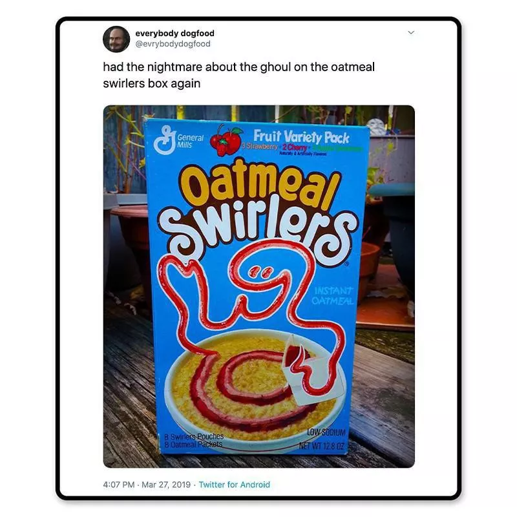
Task: Open the tweet options chevron menu
Action: (x=411, y=32)
